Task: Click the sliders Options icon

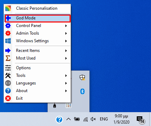Action: 8,68
